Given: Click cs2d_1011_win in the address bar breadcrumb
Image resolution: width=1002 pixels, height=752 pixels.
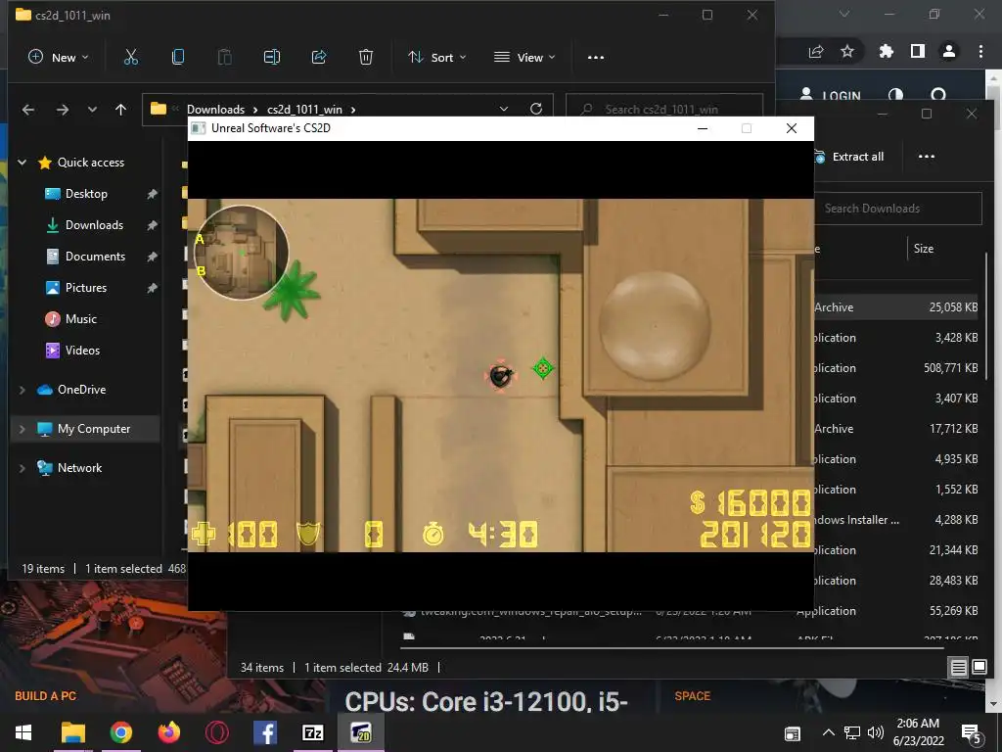Looking at the screenshot, I should (x=304, y=110).
